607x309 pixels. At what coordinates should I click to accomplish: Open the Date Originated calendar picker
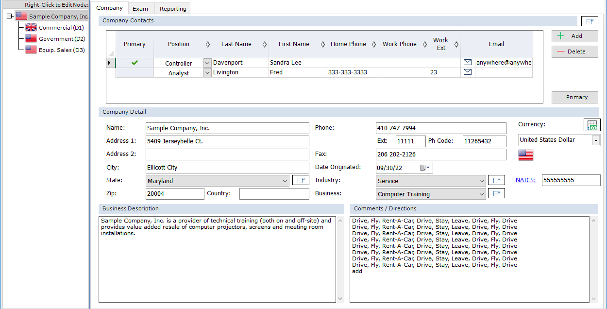pyautogui.click(x=422, y=167)
